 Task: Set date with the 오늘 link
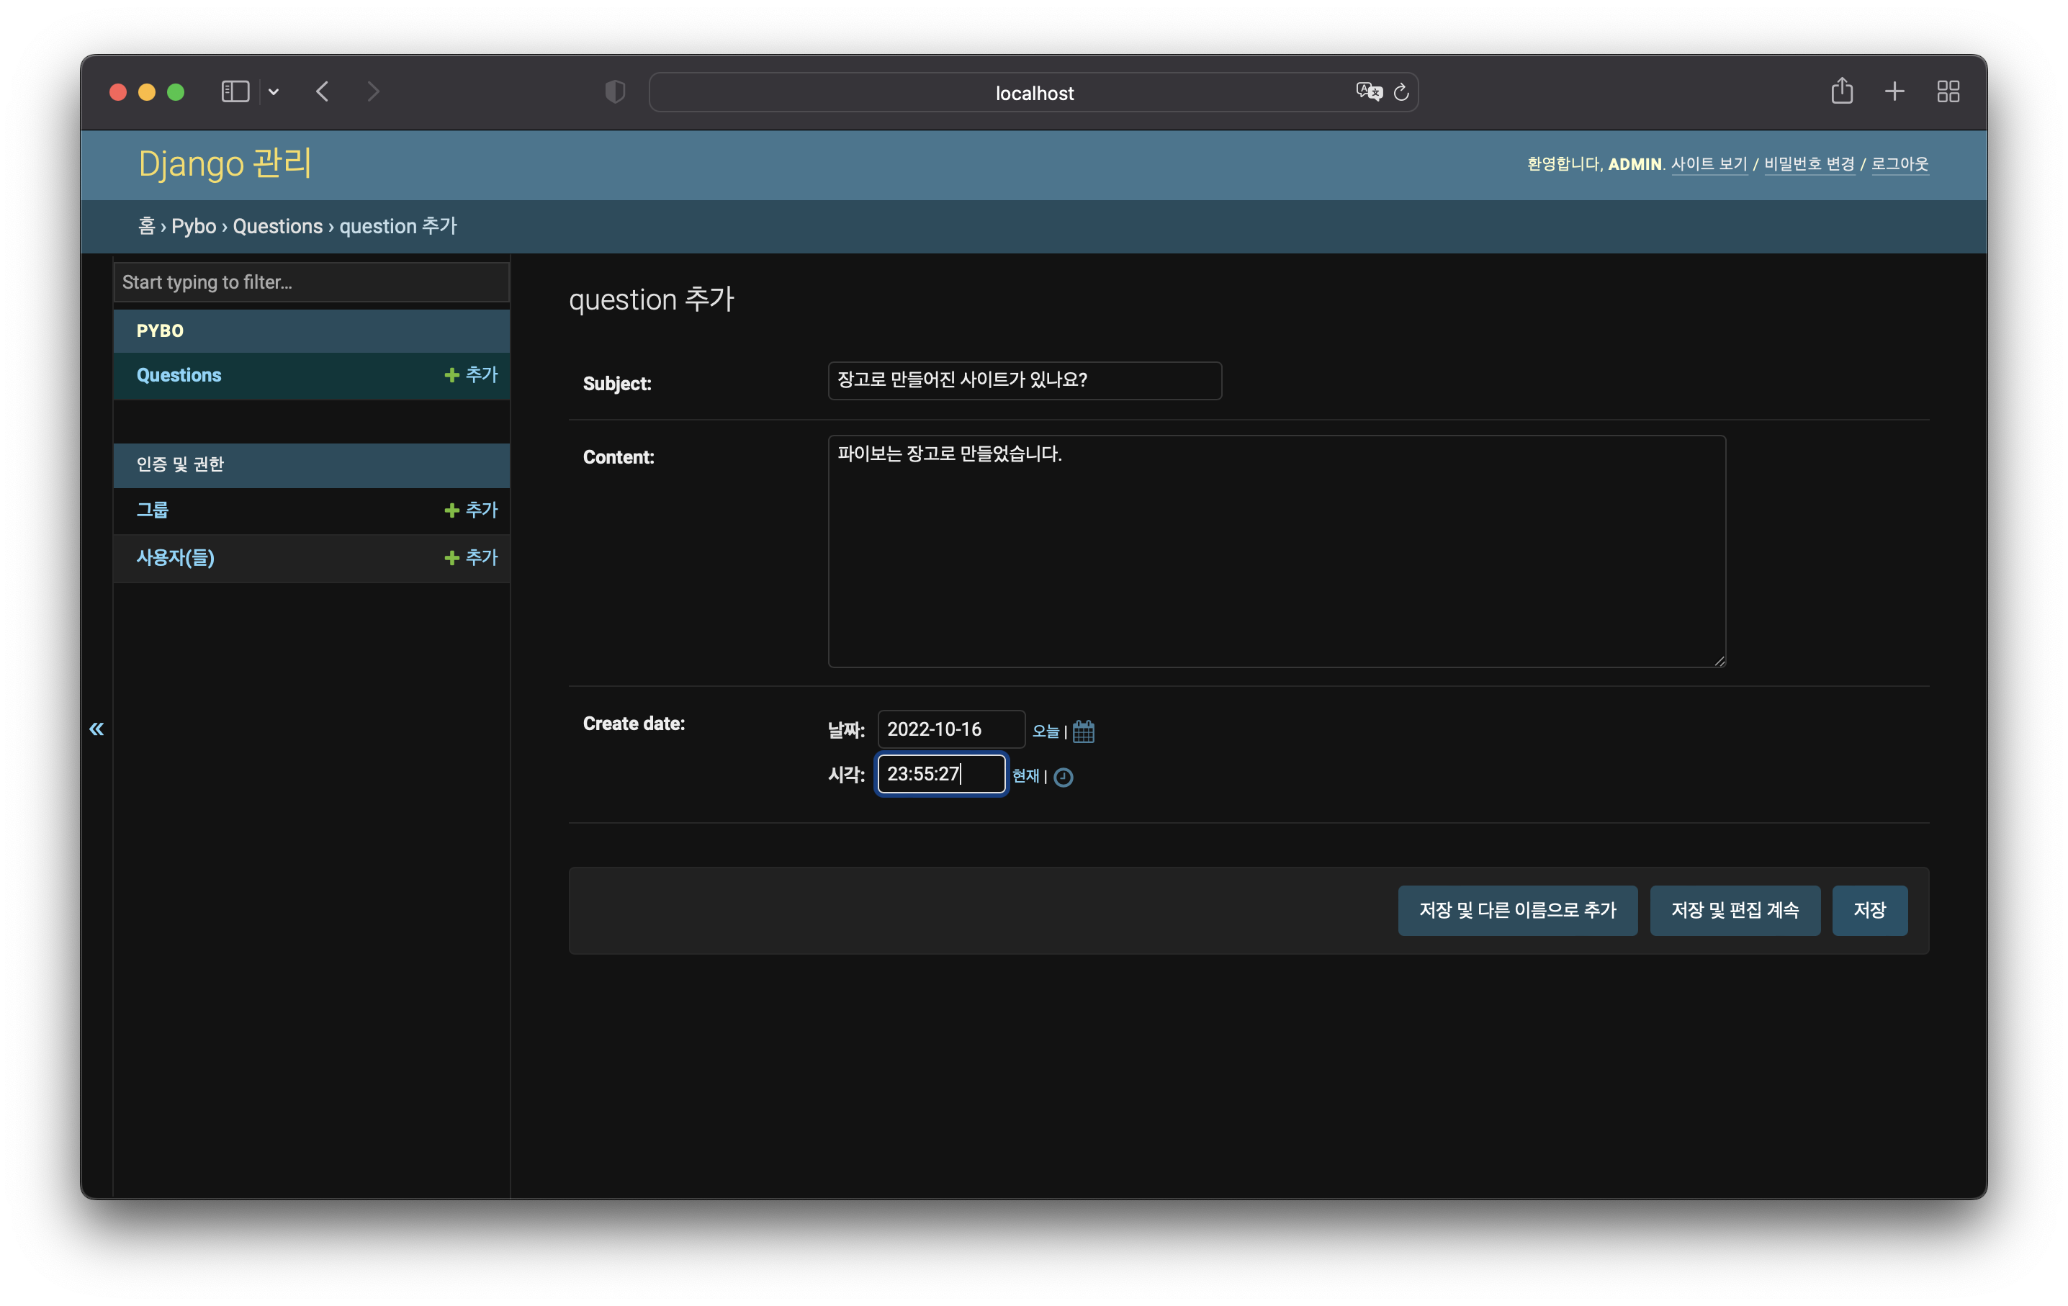point(1046,731)
